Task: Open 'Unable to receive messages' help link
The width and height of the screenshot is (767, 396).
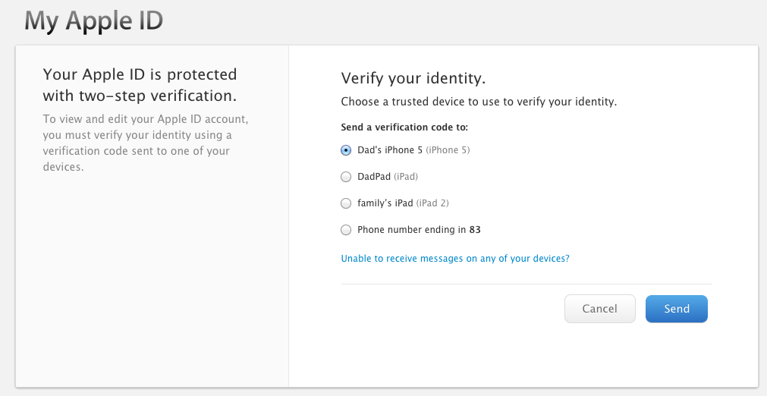Action: click(455, 258)
